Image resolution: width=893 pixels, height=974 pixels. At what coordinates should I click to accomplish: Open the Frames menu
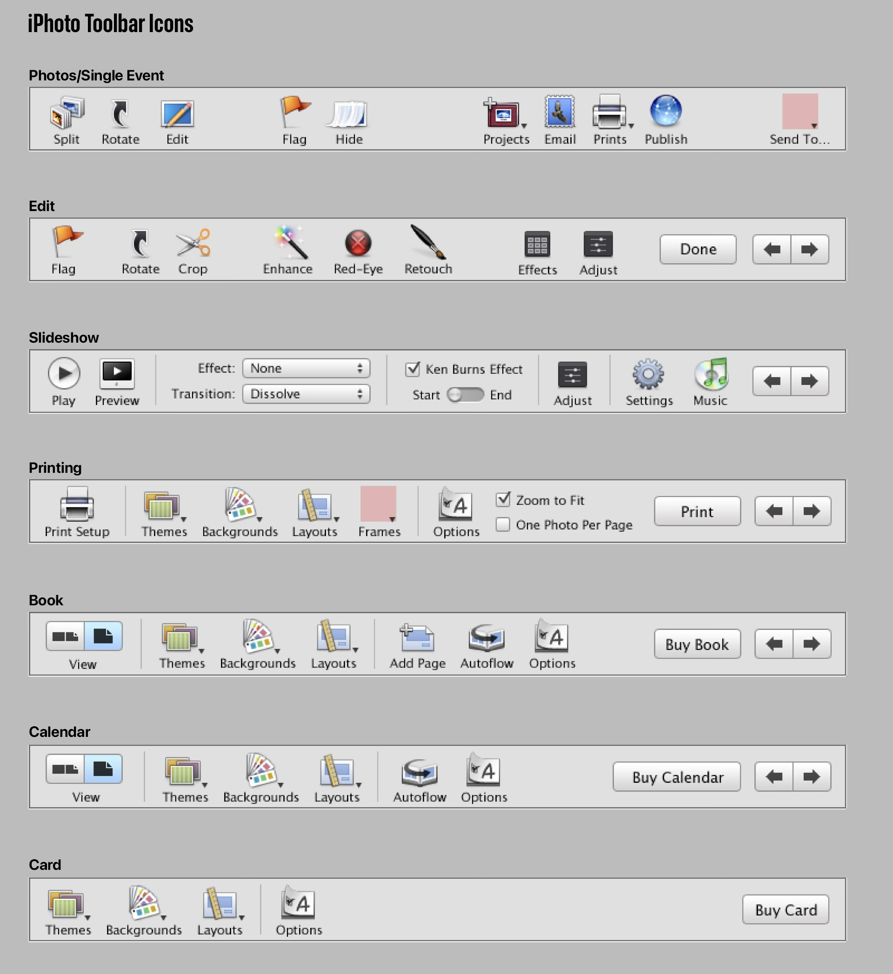pyautogui.click(x=379, y=504)
